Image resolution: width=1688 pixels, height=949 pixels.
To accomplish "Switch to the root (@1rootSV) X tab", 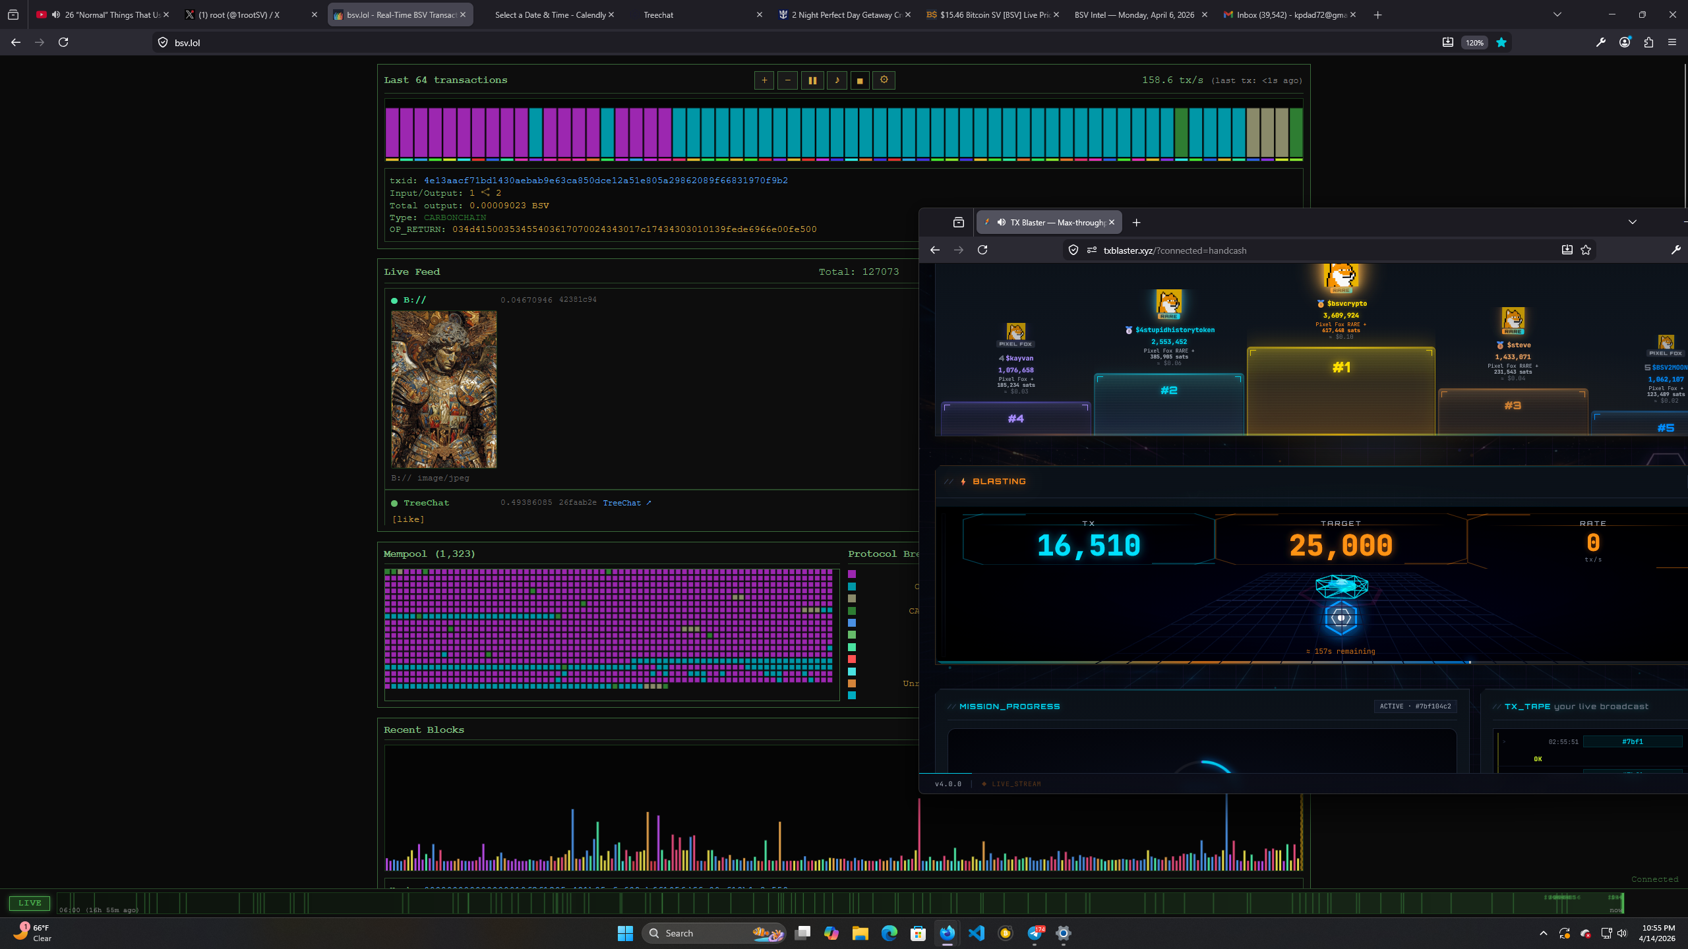I will coord(251,14).
